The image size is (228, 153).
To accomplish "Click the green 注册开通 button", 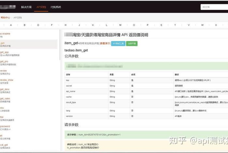I will 132,43.
